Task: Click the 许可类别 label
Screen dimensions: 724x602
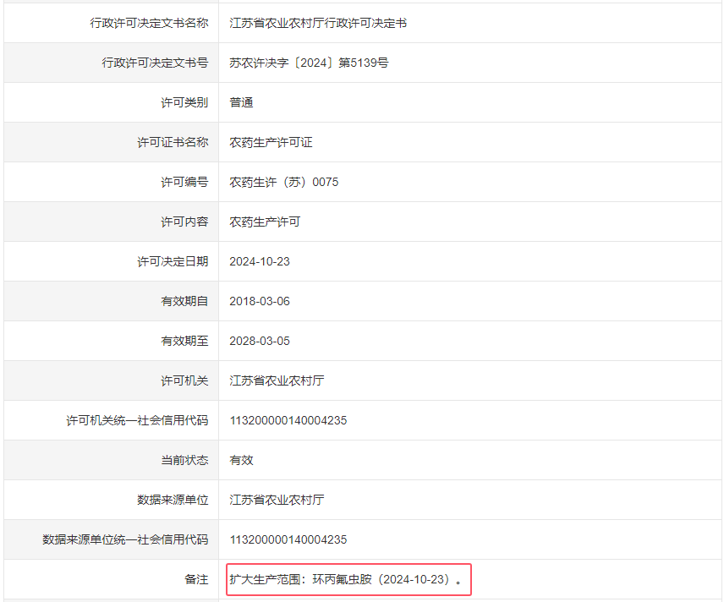Action: [184, 102]
